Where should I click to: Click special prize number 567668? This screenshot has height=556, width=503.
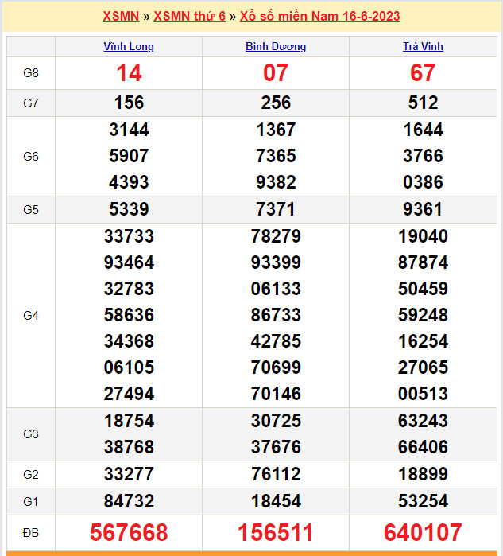(129, 532)
